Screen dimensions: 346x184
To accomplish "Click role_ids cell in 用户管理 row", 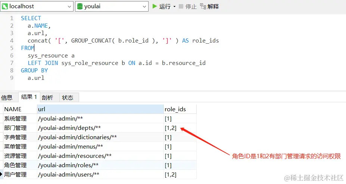I will coord(180,175).
